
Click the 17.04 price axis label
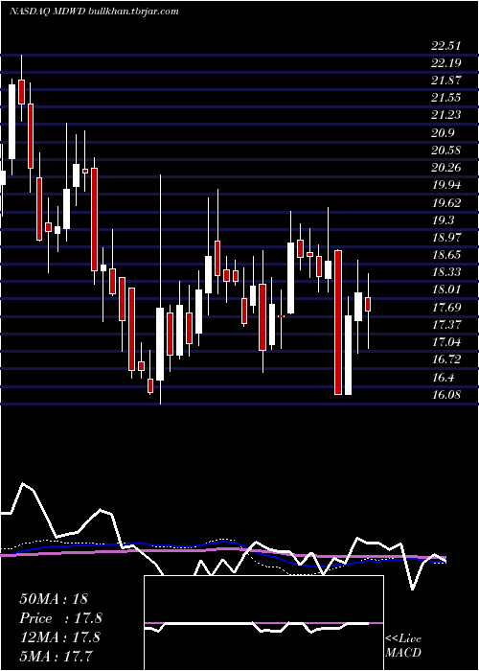446,341
